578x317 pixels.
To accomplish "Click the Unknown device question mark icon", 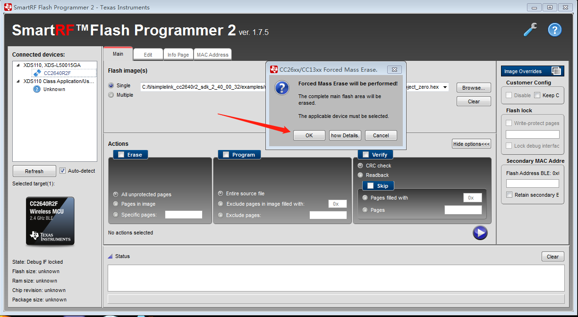I will (x=37, y=89).
